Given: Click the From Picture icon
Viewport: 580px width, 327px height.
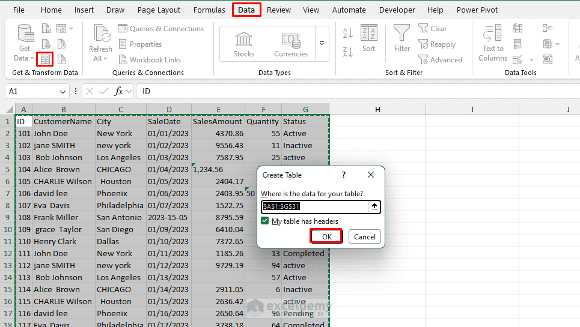Looking at the screenshot, I should [61, 28].
